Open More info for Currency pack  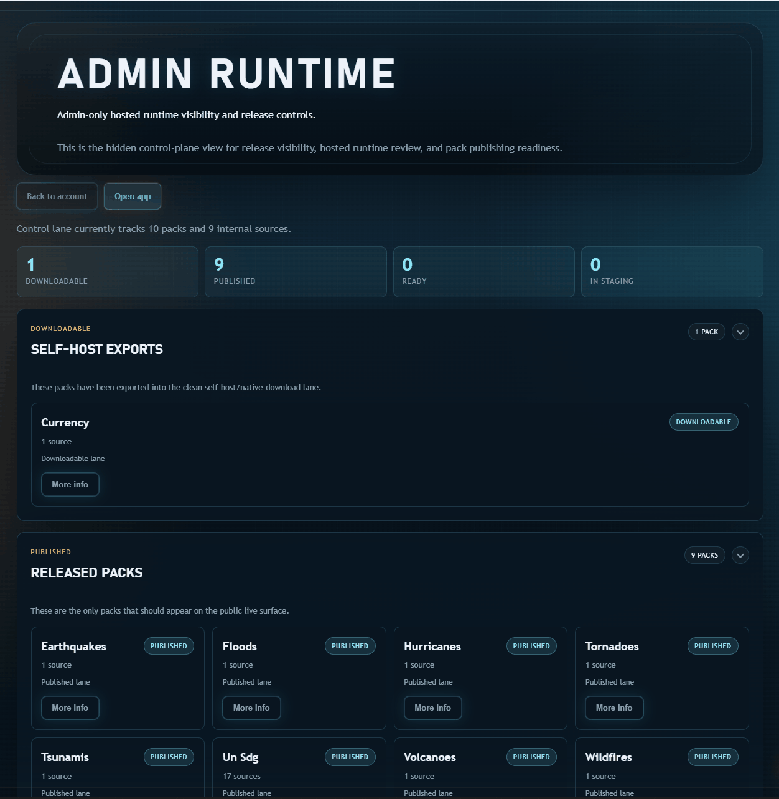[x=70, y=484]
